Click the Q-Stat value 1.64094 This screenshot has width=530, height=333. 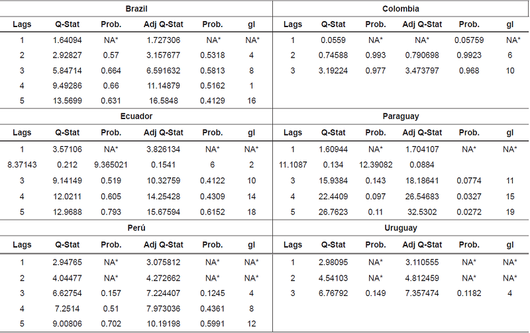pos(69,40)
